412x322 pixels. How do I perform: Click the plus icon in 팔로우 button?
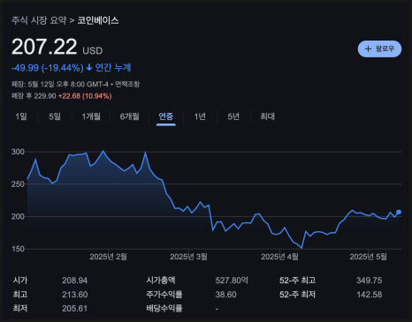[x=368, y=49]
